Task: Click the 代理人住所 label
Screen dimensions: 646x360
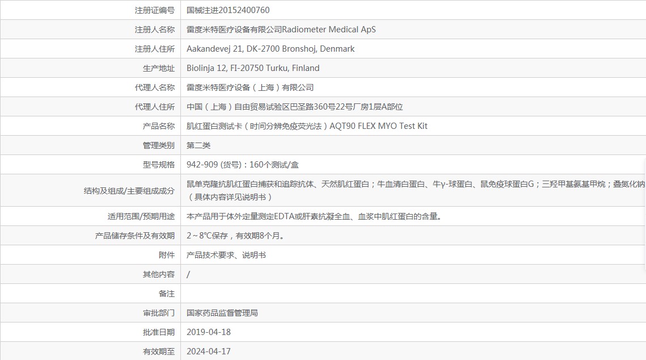Action: coord(154,107)
